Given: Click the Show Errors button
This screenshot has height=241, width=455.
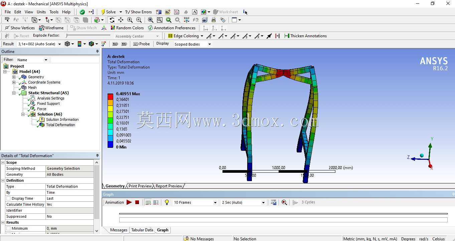Looking at the screenshot, I should coord(138,12).
